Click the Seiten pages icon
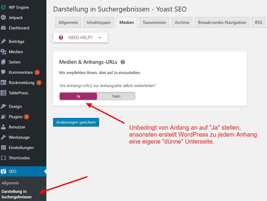The height and width of the screenshot is (201, 267). coord(3,62)
